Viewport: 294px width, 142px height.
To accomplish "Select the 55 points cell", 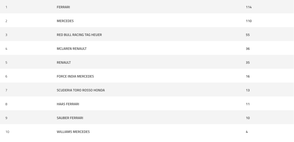I will pos(248,35).
